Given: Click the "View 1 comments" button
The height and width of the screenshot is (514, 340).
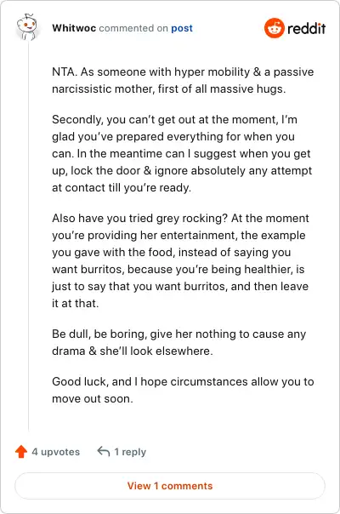Looking at the screenshot, I should (x=170, y=486).
